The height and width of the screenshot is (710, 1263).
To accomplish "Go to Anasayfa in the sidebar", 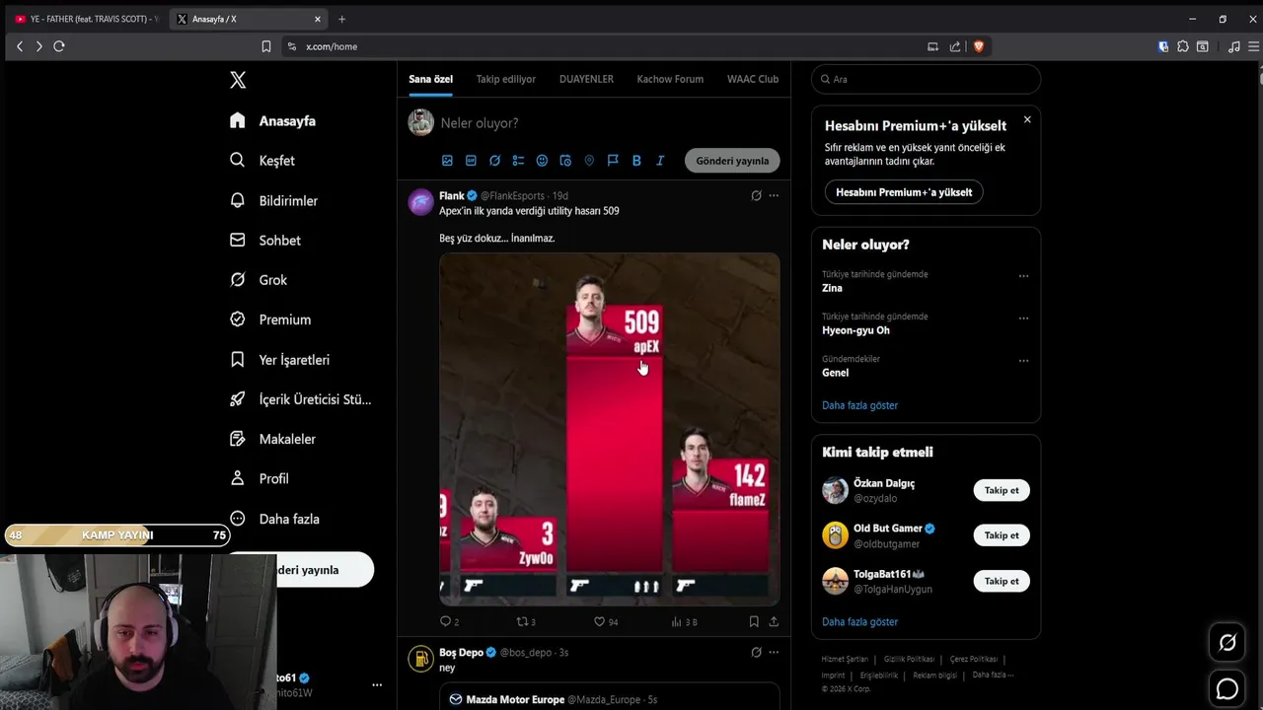I will tap(273, 120).
